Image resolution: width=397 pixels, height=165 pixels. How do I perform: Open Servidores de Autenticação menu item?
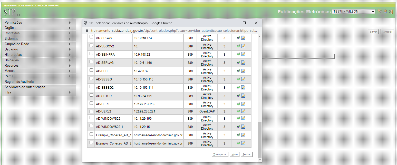(x=25, y=87)
